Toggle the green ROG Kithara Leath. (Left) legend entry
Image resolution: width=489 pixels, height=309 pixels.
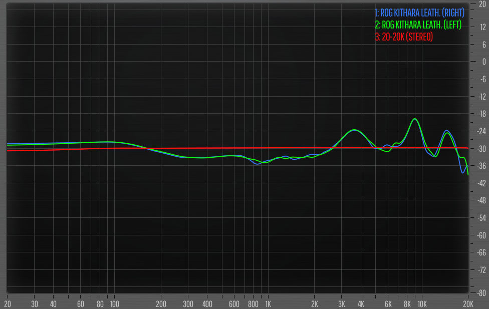click(418, 25)
